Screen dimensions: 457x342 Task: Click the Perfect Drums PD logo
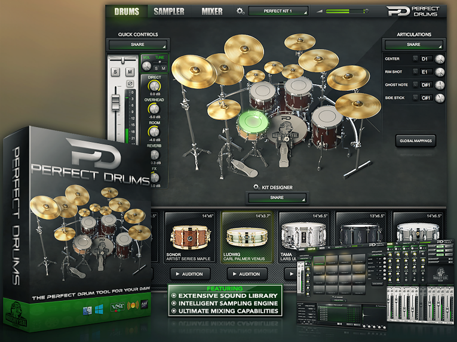[x=413, y=11]
